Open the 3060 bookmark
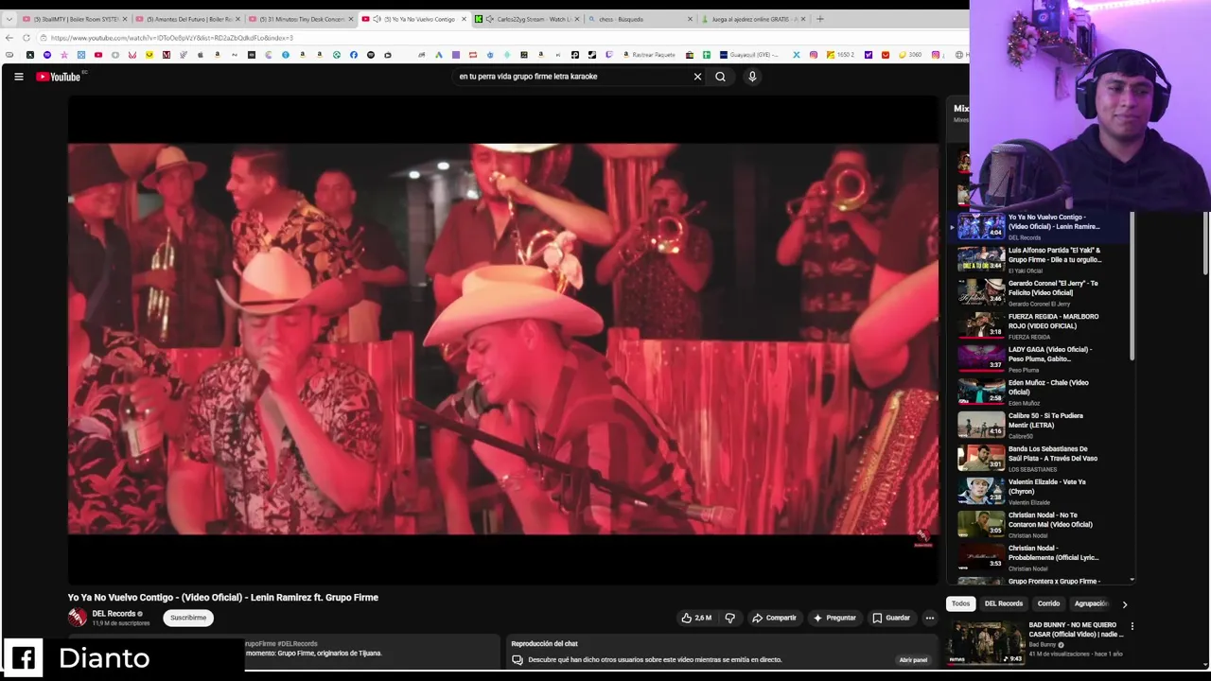Screen dimensions: 1211x681 (909, 55)
